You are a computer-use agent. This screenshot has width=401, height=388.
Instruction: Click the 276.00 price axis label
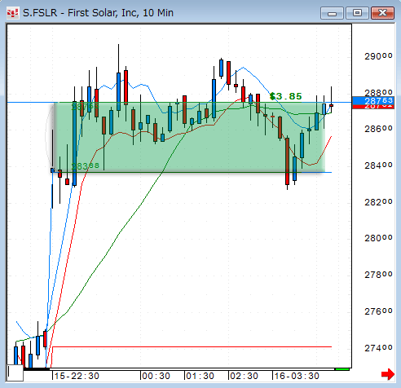378,311
